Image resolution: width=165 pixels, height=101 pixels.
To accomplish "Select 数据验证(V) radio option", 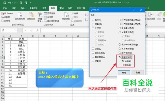I will tap(125, 57).
